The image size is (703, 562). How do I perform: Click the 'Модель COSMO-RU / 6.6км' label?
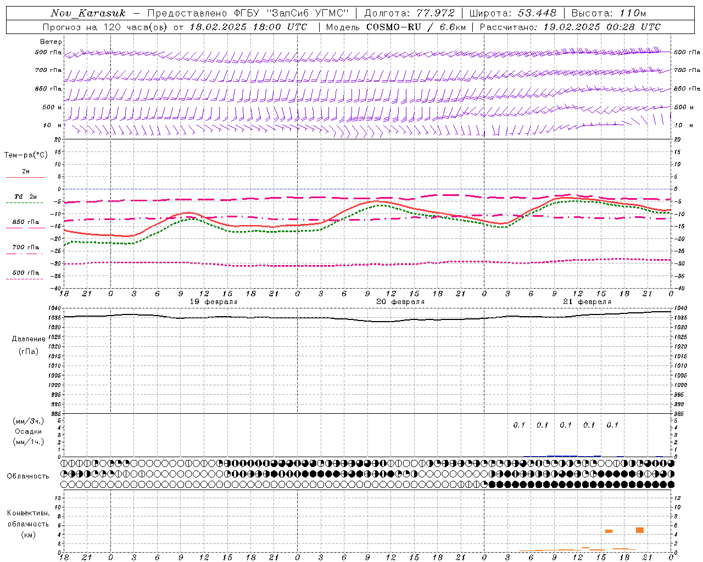point(396,27)
